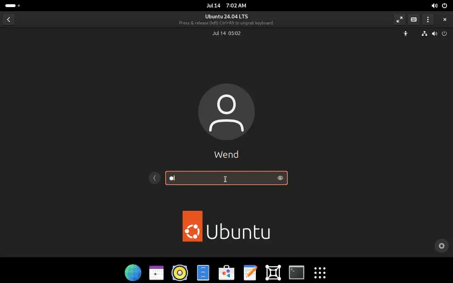Open the Text Editor from the dock
Image resolution: width=453 pixels, height=283 pixels.
coord(250,273)
